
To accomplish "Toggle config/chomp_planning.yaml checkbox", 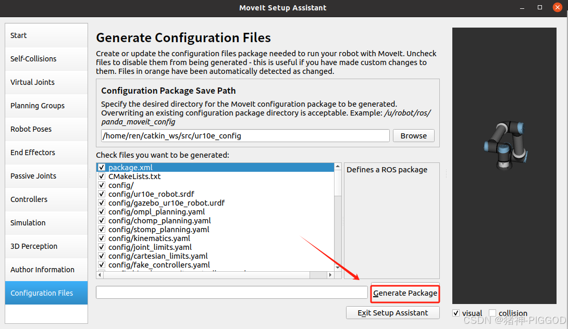I will (102, 220).
